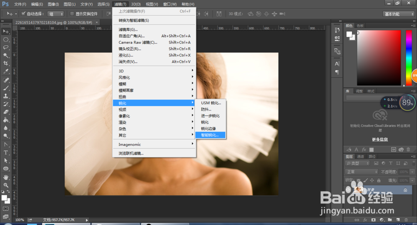The width and height of the screenshot is (417, 225).
Task: Click the status bar arrow next to 文档 size
Action: (86, 220)
